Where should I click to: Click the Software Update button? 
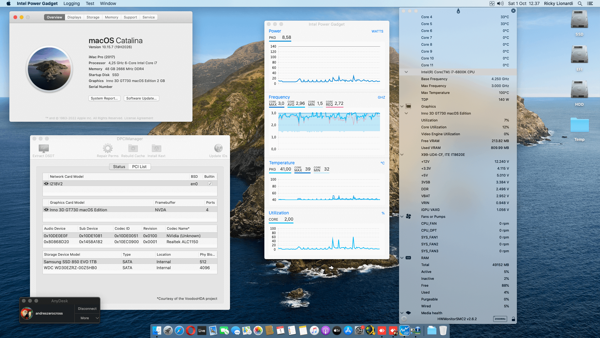(142, 98)
